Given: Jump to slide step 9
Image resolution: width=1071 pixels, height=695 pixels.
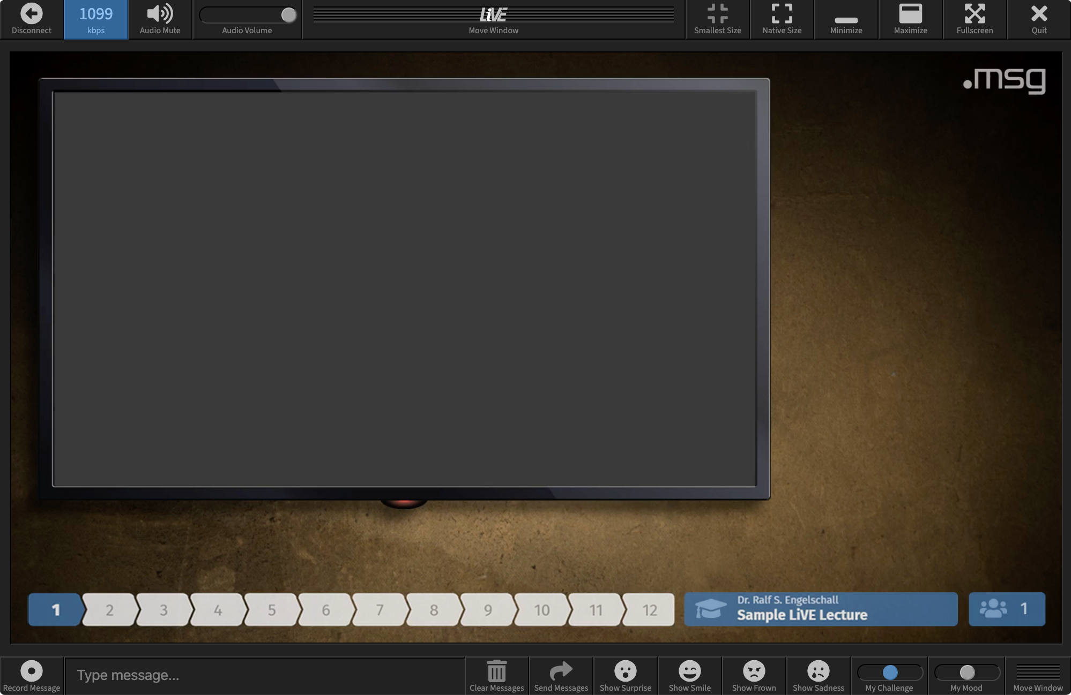Looking at the screenshot, I should [488, 609].
